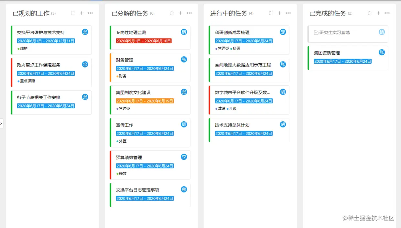
Task: Click 张's avatar on 集团资质管理 card
Action: tap(382, 52)
